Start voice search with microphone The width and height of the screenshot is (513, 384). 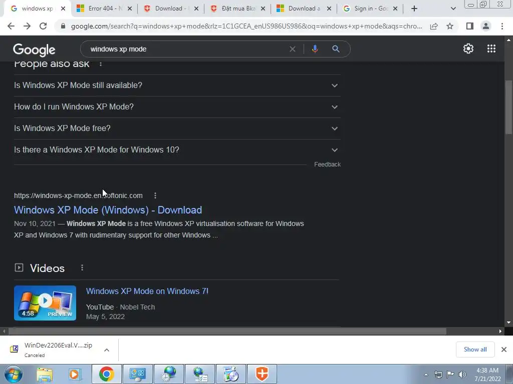[x=315, y=49]
